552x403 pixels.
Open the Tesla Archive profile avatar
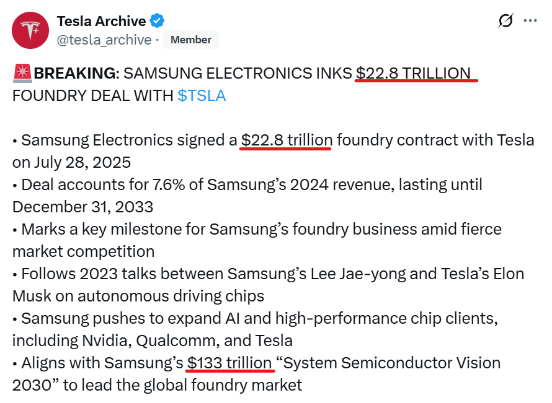[x=30, y=30]
